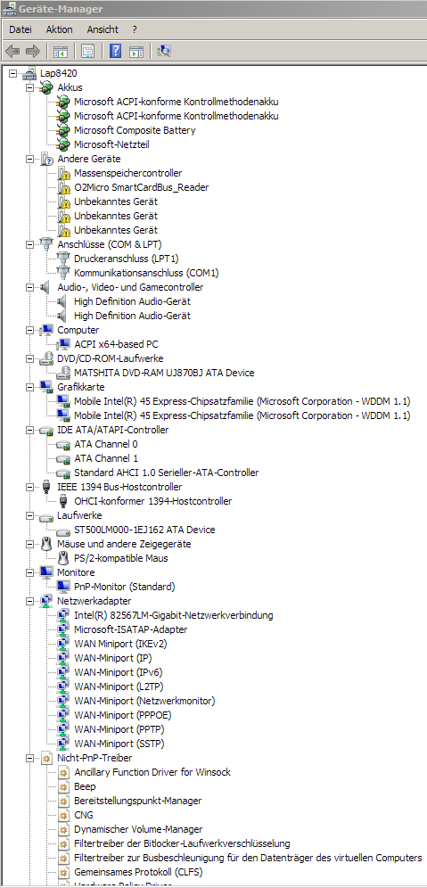Select Intel(R) 82567LM-Gigabit-Netzwerkverbindung

(x=174, y=615)
